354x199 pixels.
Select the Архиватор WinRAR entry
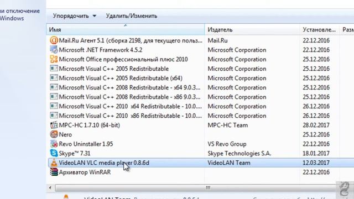[x=85, y=172]
